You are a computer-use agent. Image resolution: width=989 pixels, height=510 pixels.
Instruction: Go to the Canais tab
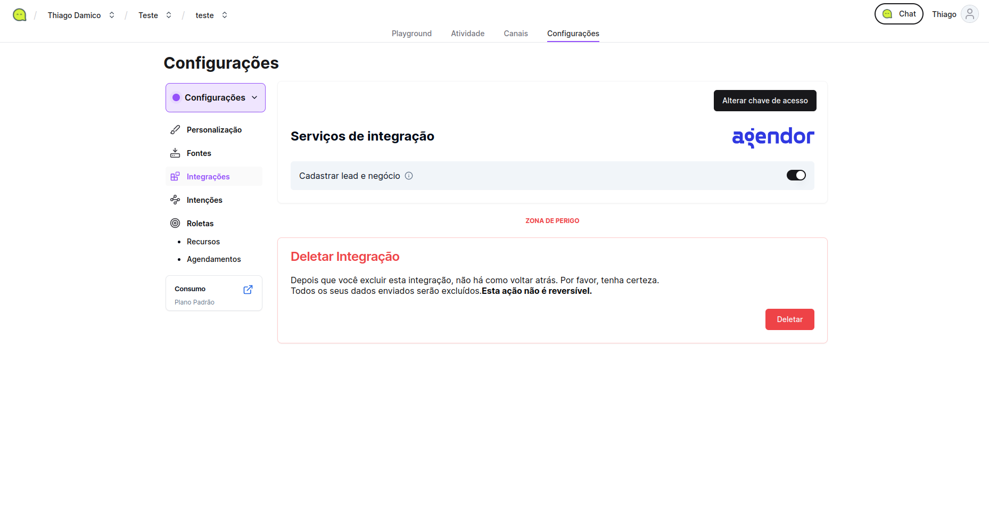coord(515,34)
